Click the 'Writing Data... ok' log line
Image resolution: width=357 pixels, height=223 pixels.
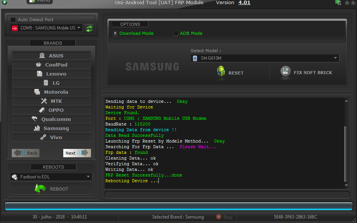tap(129, 169)
